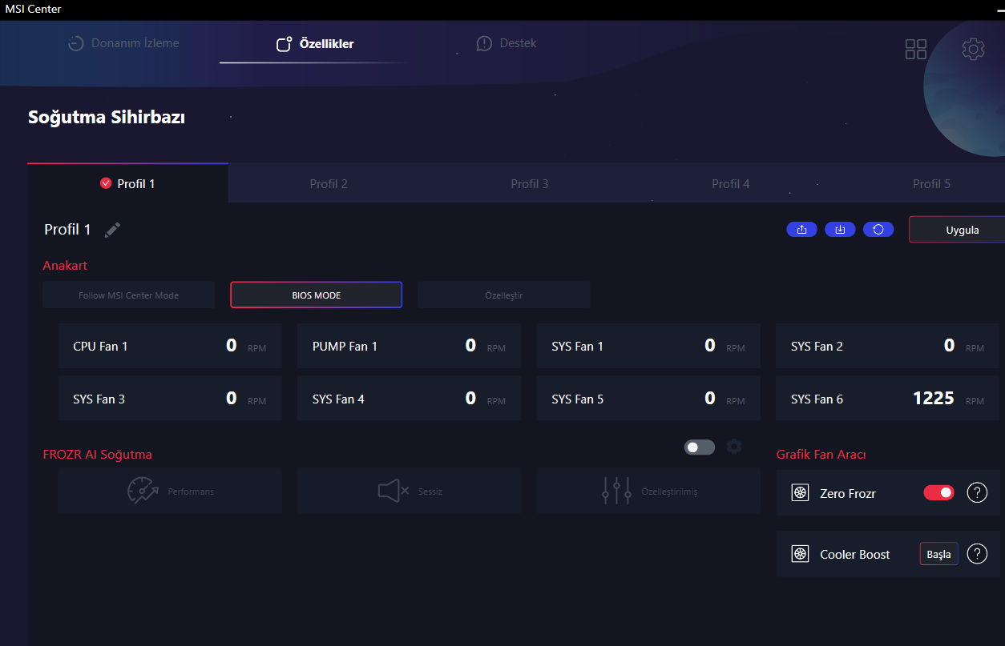
Task: Click the blue import profile button
Action: click(x=840, y=230)
